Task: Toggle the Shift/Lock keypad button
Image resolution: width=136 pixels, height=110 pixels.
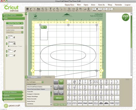Action: 59,98
